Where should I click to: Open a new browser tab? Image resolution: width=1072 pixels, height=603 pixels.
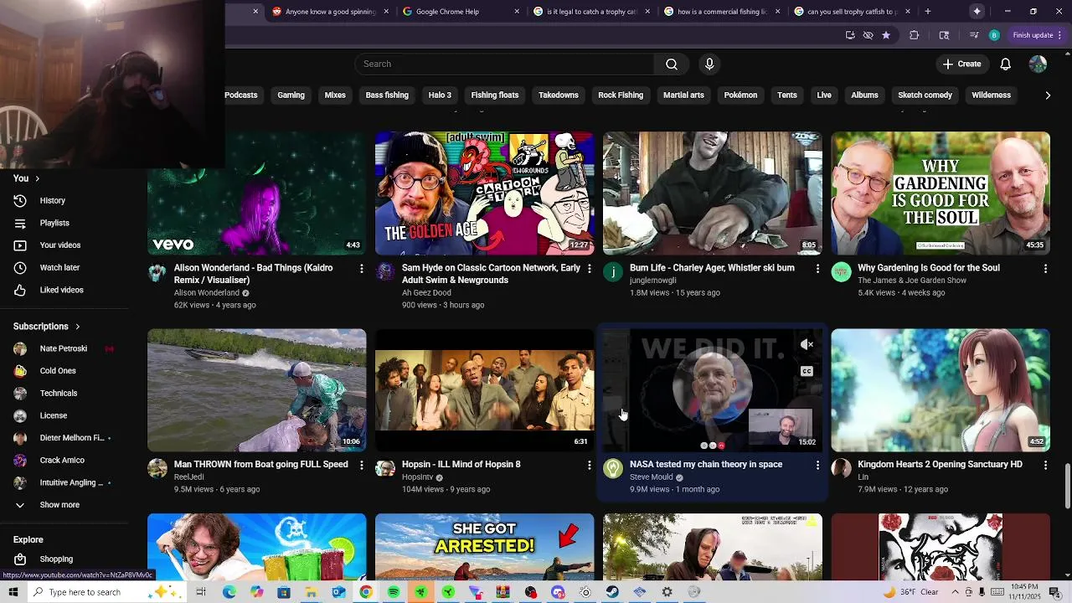click(x=927, y=12)
